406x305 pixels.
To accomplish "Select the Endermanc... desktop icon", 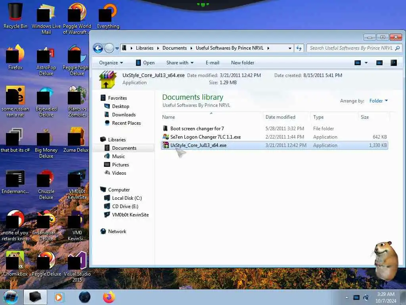I will (15, 181).
